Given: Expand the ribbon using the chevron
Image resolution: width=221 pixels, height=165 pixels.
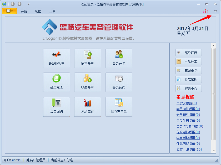Looking at the screenshot, I should (x=215, y=11).
